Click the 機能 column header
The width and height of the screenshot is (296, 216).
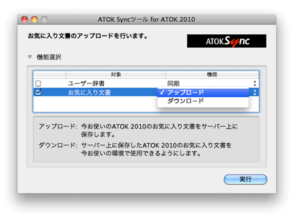point(212,75)
